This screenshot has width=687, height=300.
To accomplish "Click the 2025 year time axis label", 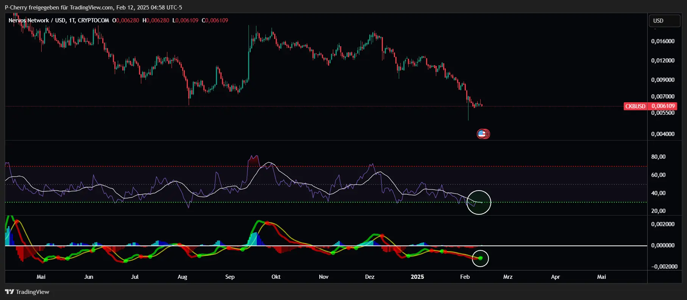I will click(417, 277).
